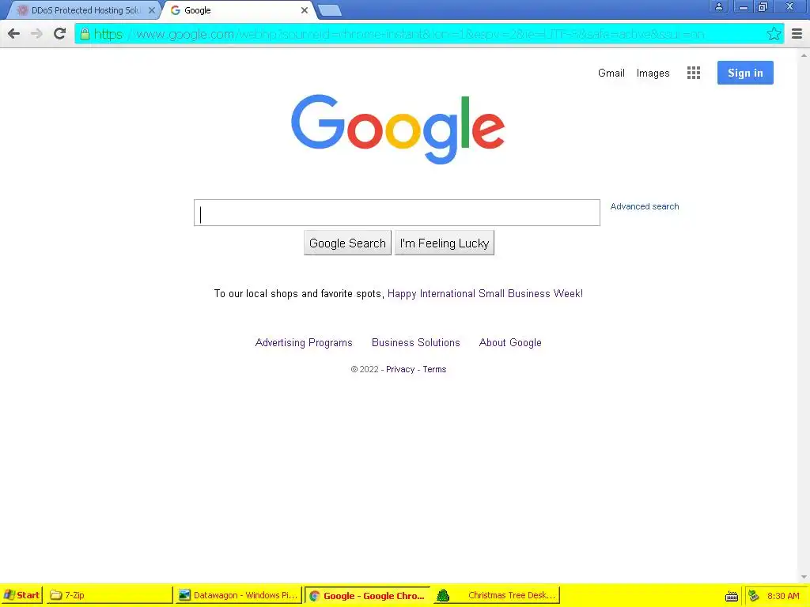
Task: Open the Windows Start menu
Action: tap(21, 595)
